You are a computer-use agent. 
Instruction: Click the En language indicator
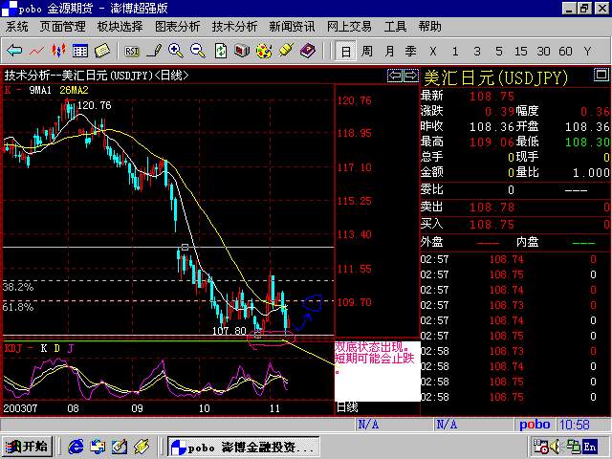click(x=590, y=447)
